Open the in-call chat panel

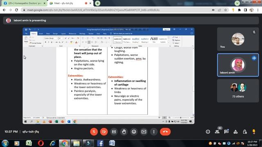point(226,131)
